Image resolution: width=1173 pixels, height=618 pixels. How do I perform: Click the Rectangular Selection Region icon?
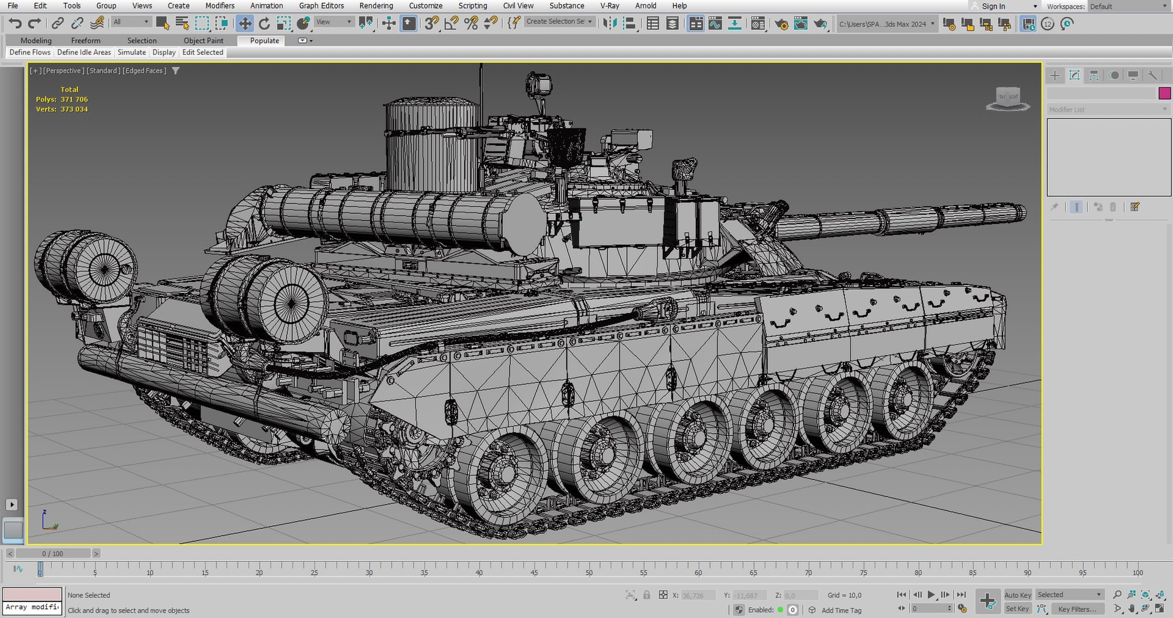coord(202,23)
